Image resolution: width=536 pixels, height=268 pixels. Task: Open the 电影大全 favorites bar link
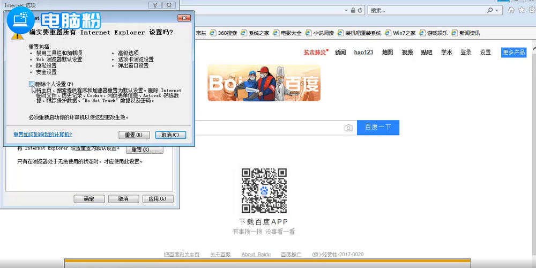(x=287, y=33)
